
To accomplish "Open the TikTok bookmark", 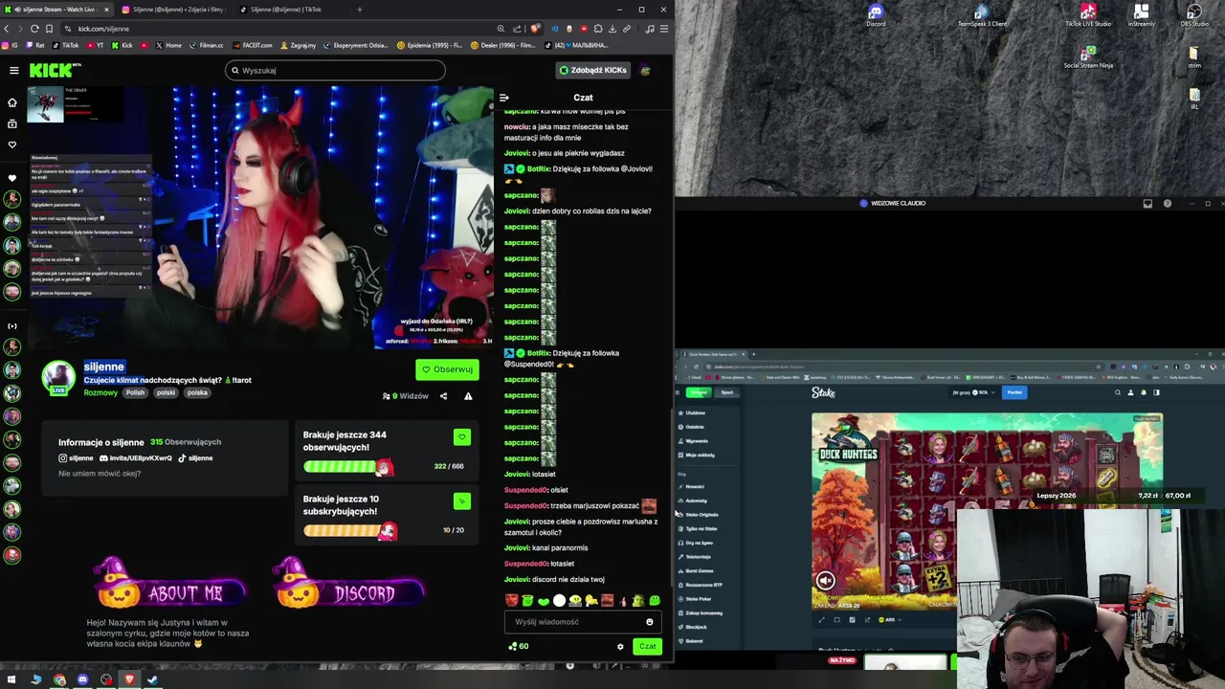I will point(66,45).
